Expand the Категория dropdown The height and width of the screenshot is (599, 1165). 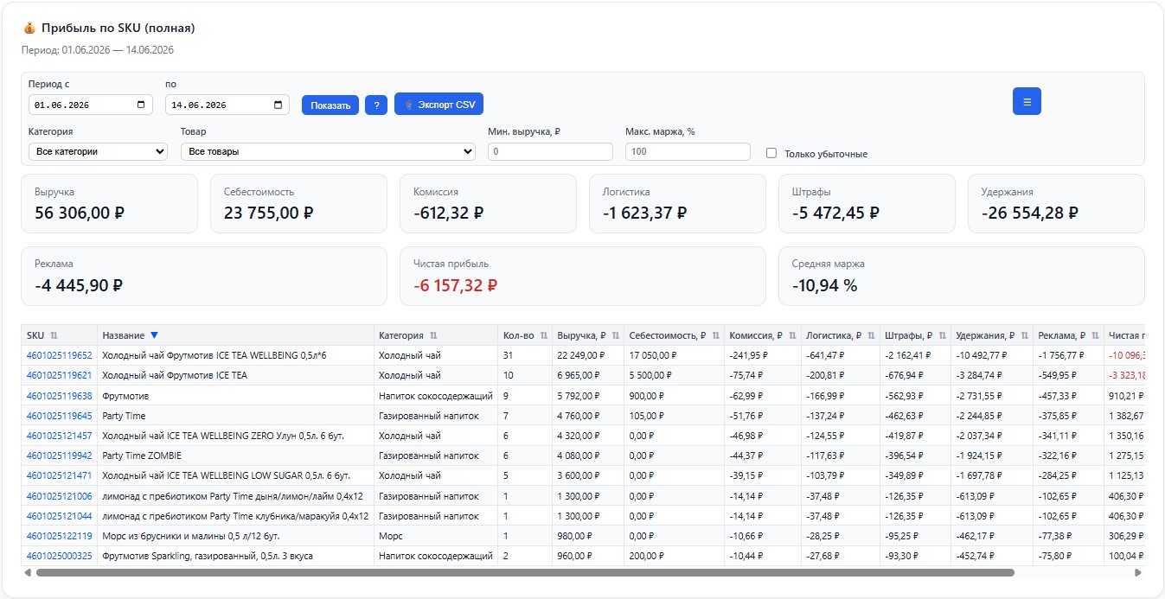tap(98, 151)
